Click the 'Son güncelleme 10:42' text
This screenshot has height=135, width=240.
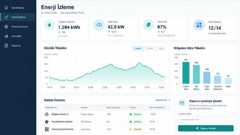[x=72, y=13]
